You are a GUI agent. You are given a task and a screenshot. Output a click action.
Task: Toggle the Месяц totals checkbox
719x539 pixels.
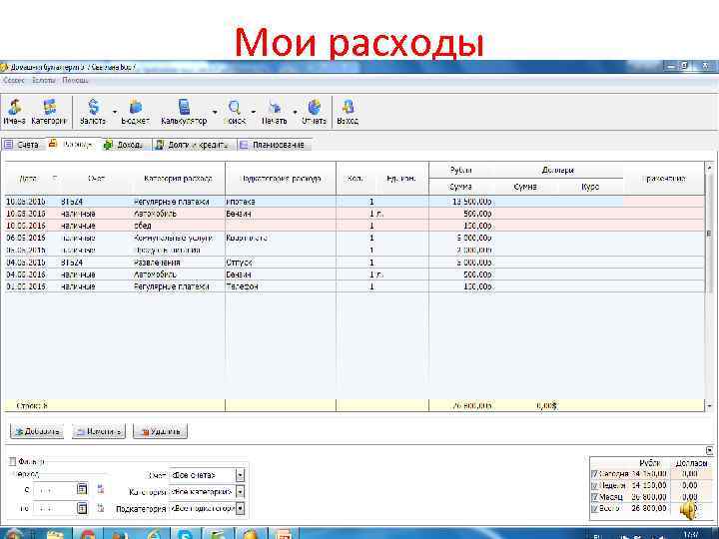[595, 497]
